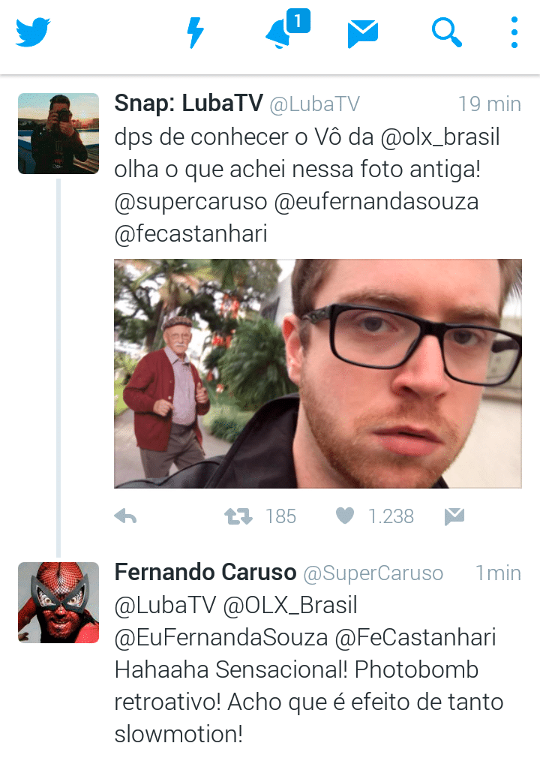The image size is (540, 764).
Task: Share LubaTV tweet via message icon
Action: (x=454, y=516)
